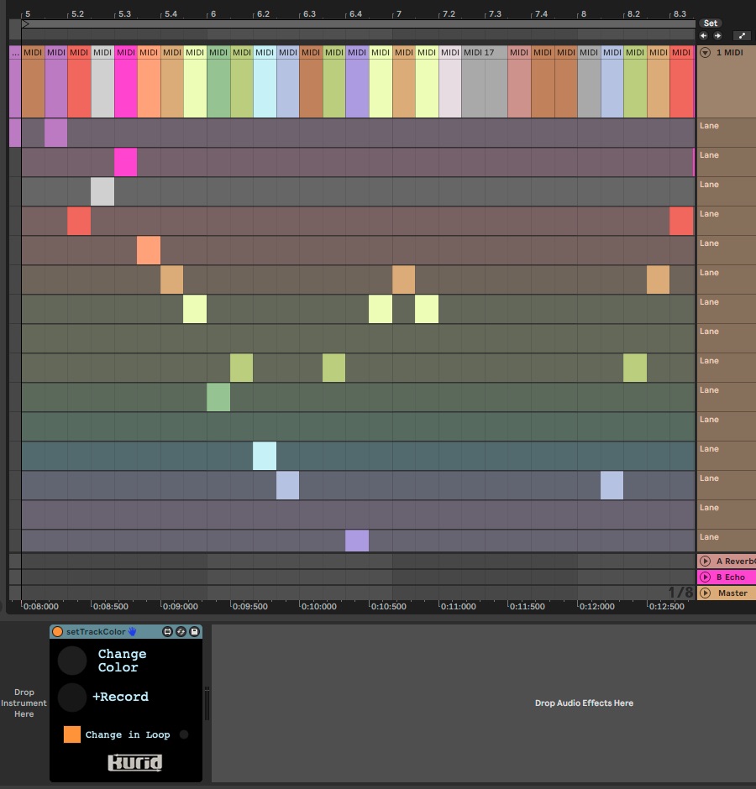The height and width of the screenshot is (789, 756).
Task: Enable the Change in Loop toggle
Action: [184, 734]
